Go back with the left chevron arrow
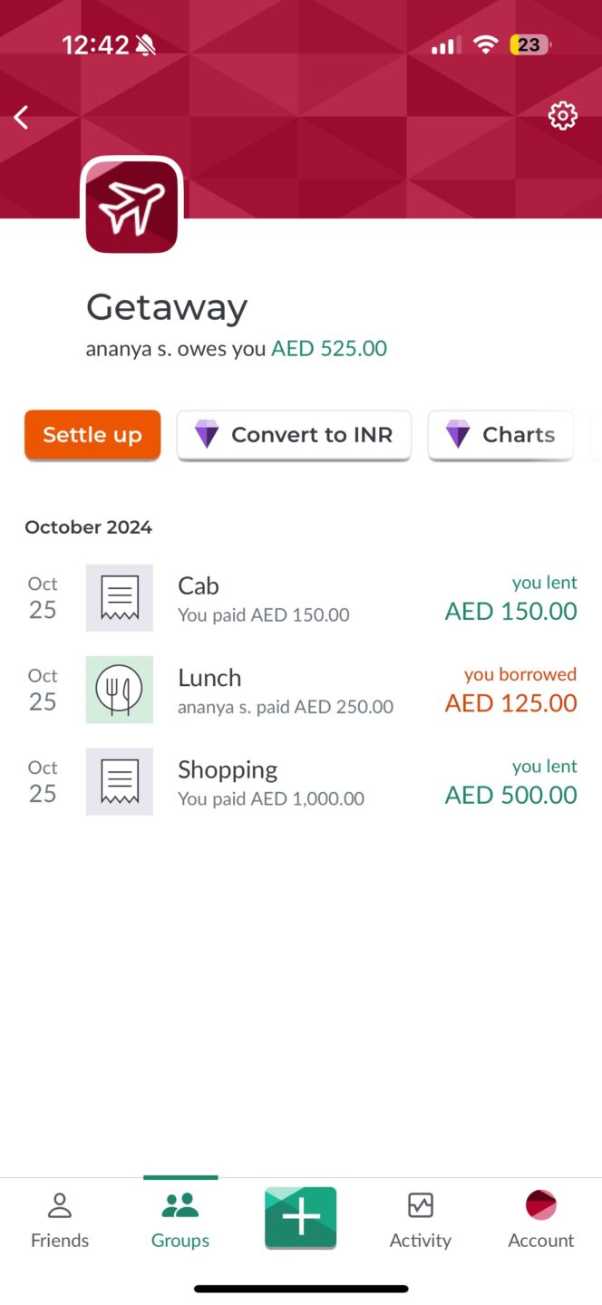Screen dimensions: 602x1305 tap(21, 117)
